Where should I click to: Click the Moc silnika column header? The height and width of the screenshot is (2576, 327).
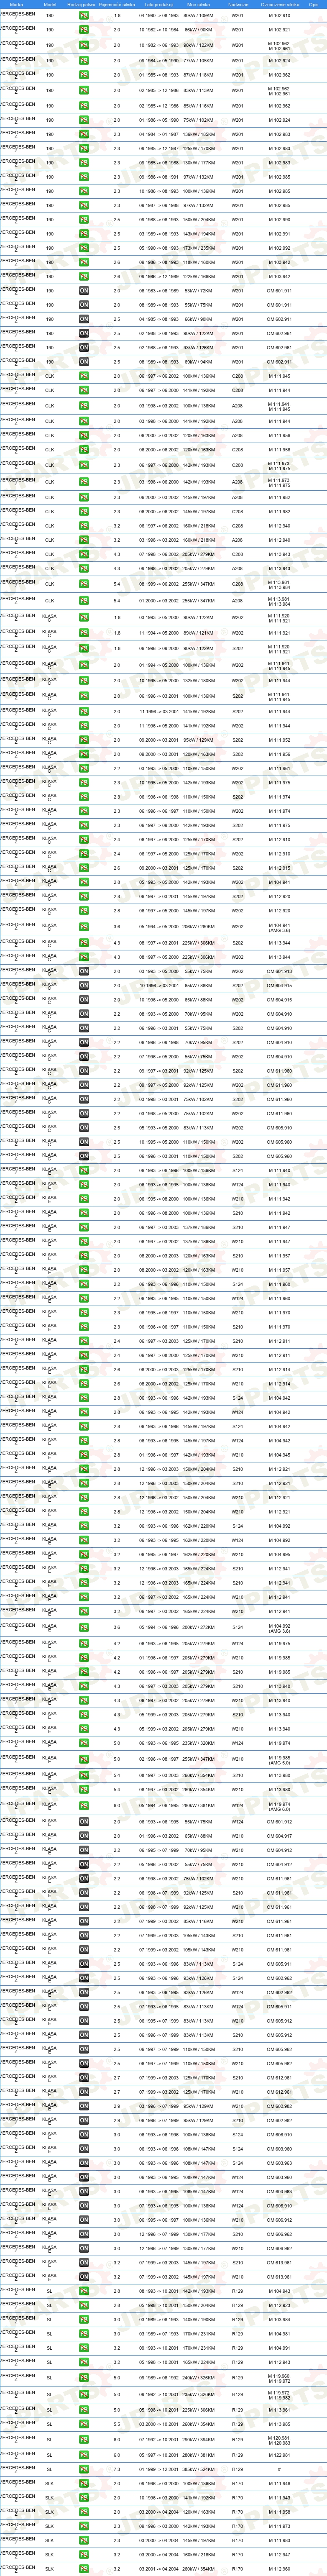coord(198,4)
